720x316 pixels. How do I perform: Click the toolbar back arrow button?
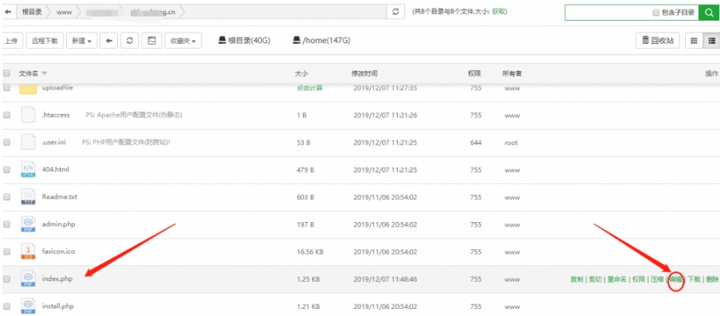pos(108,41)
